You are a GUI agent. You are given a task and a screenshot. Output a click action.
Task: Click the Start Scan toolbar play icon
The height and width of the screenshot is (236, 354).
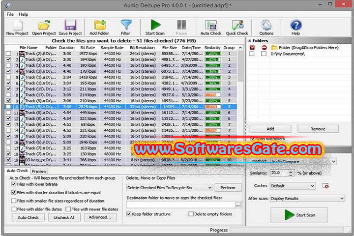(155, 28)
